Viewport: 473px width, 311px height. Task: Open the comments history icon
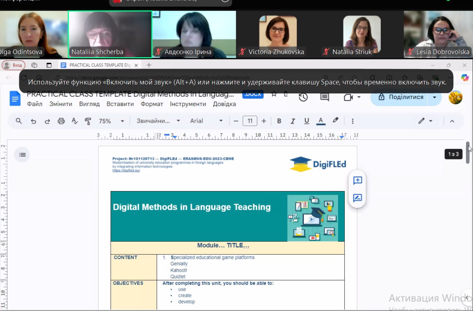(324, 97)
